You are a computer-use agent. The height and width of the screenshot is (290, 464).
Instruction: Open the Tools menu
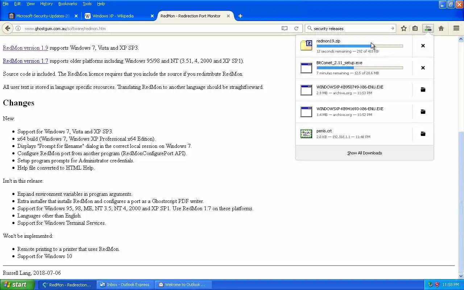click(87, 4)
